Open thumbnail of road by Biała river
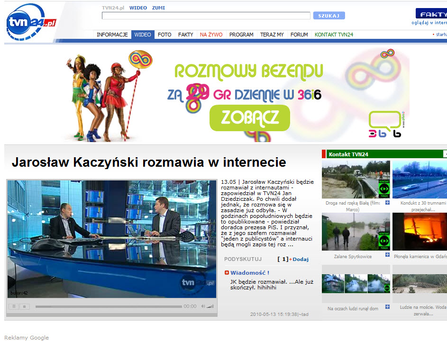This screenshot has width=447, height=341. click(356, 179)
